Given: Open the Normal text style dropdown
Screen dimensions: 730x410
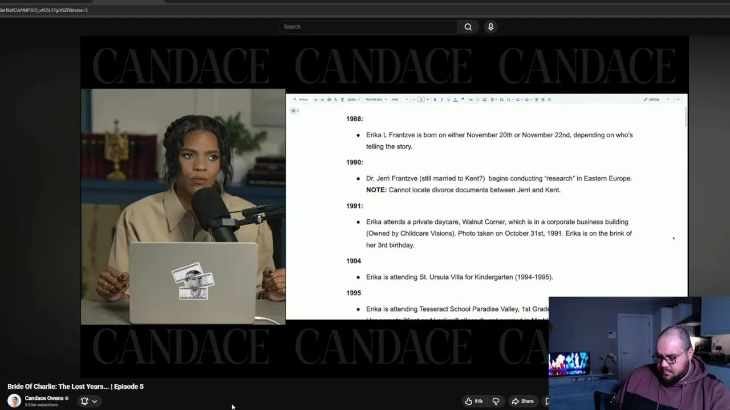Looking at the screenshot, I should pyautogui.click(x=376, y=100).
